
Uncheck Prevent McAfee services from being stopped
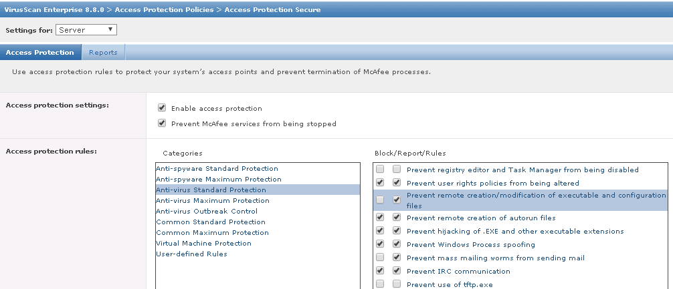pyautogui.click(x=162, y=123)
